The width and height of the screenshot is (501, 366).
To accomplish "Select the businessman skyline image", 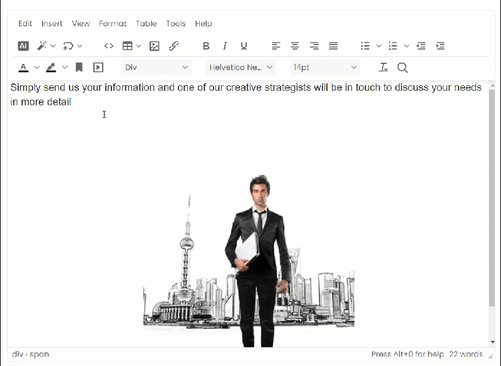I will [249, 261].
